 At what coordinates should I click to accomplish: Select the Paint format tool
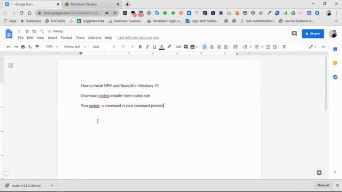tap(37, 47)
